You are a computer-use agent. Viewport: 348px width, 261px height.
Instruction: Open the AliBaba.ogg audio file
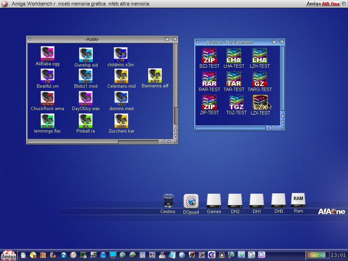pos(48,54)
